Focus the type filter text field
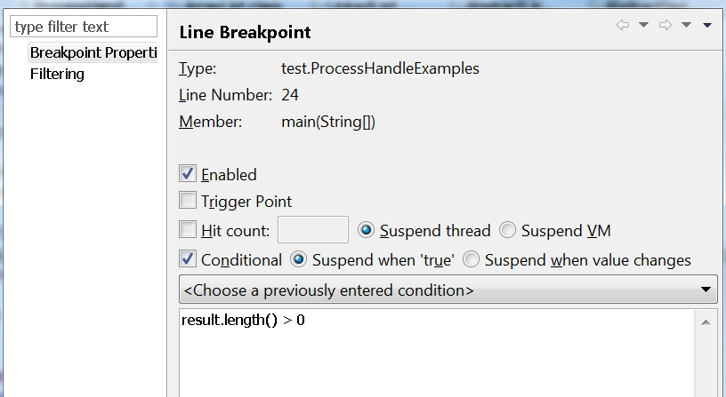 point(85,27)
